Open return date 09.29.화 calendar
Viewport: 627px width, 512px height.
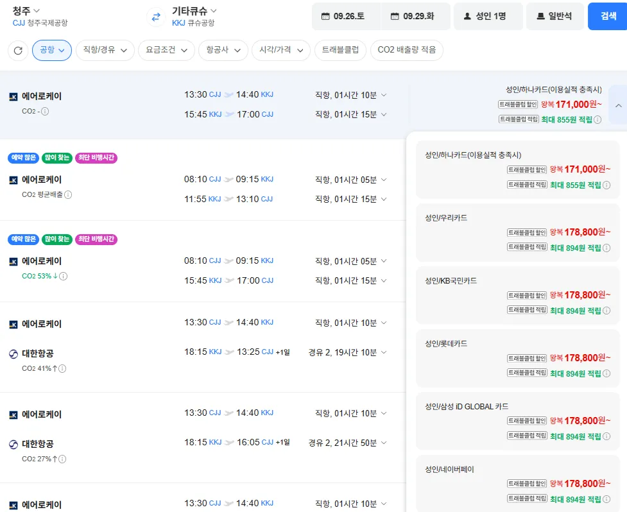pos(416,17)
